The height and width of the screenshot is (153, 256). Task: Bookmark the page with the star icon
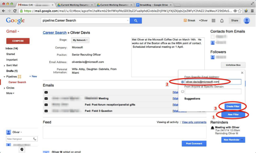[x=240, y=11]
